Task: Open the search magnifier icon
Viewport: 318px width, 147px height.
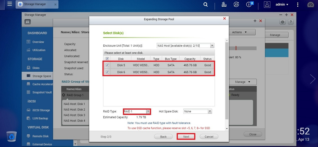Action: (206, 4)
